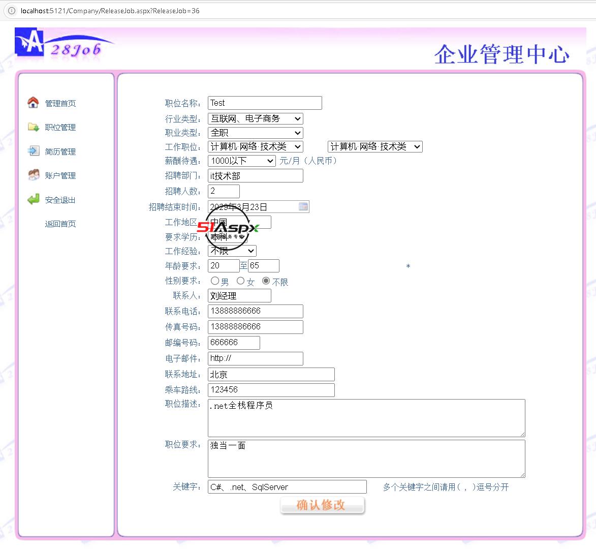This screenshot has height=549, width=596.
Task: Open the first 工作职位 dropdown
Action: pos(256,147)
